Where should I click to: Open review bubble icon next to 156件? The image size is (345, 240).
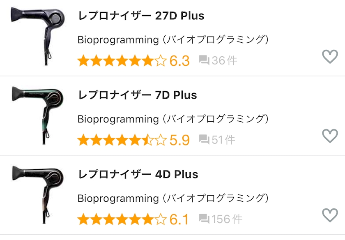(x=204, y=219)
